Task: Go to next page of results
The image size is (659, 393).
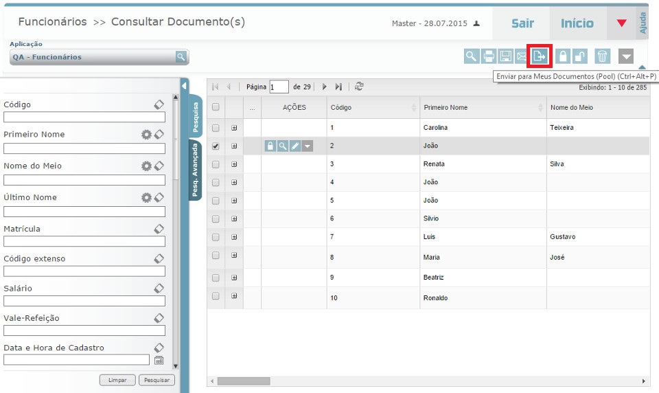Action: click(x=325, y=87)
